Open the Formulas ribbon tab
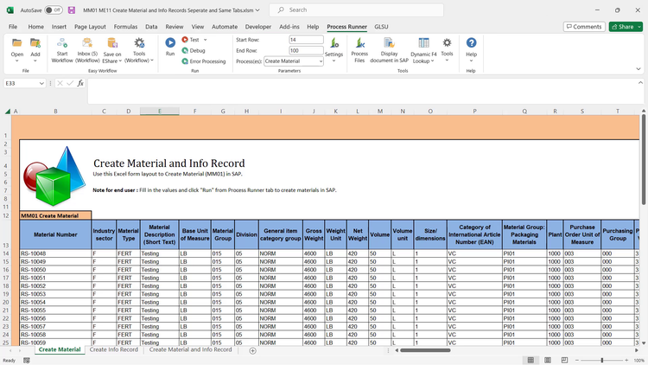This screenshot has height=365, width=648. coord(125,27)
